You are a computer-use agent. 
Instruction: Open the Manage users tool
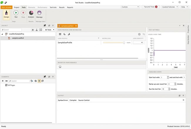tap(39, 14)
